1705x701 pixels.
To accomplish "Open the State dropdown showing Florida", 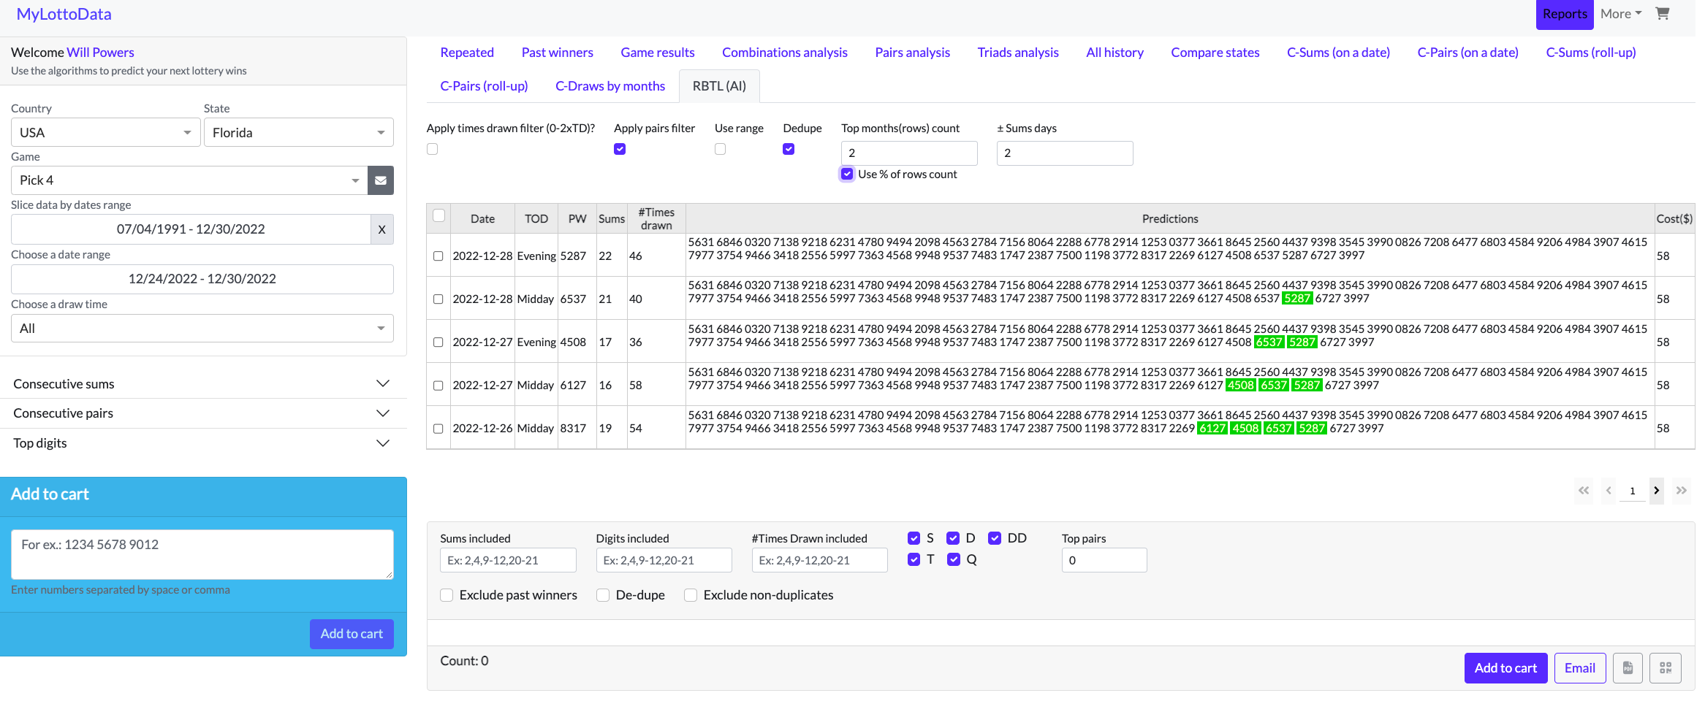I will pyautogui.click(x=299, y=132).
